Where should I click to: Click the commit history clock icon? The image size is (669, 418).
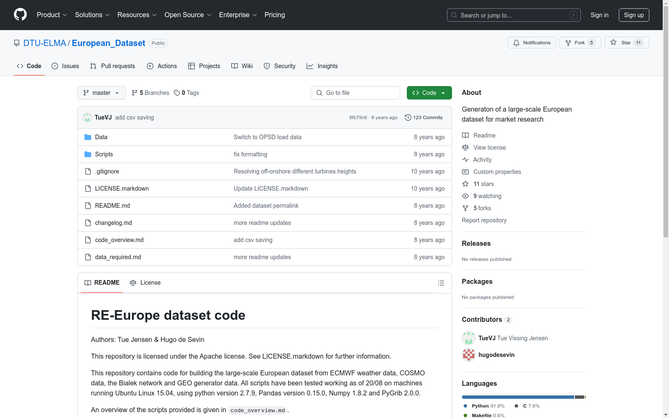click(x=408, y=117)
